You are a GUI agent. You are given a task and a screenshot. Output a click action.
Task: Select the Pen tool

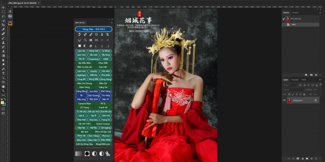tap(3, 69)
